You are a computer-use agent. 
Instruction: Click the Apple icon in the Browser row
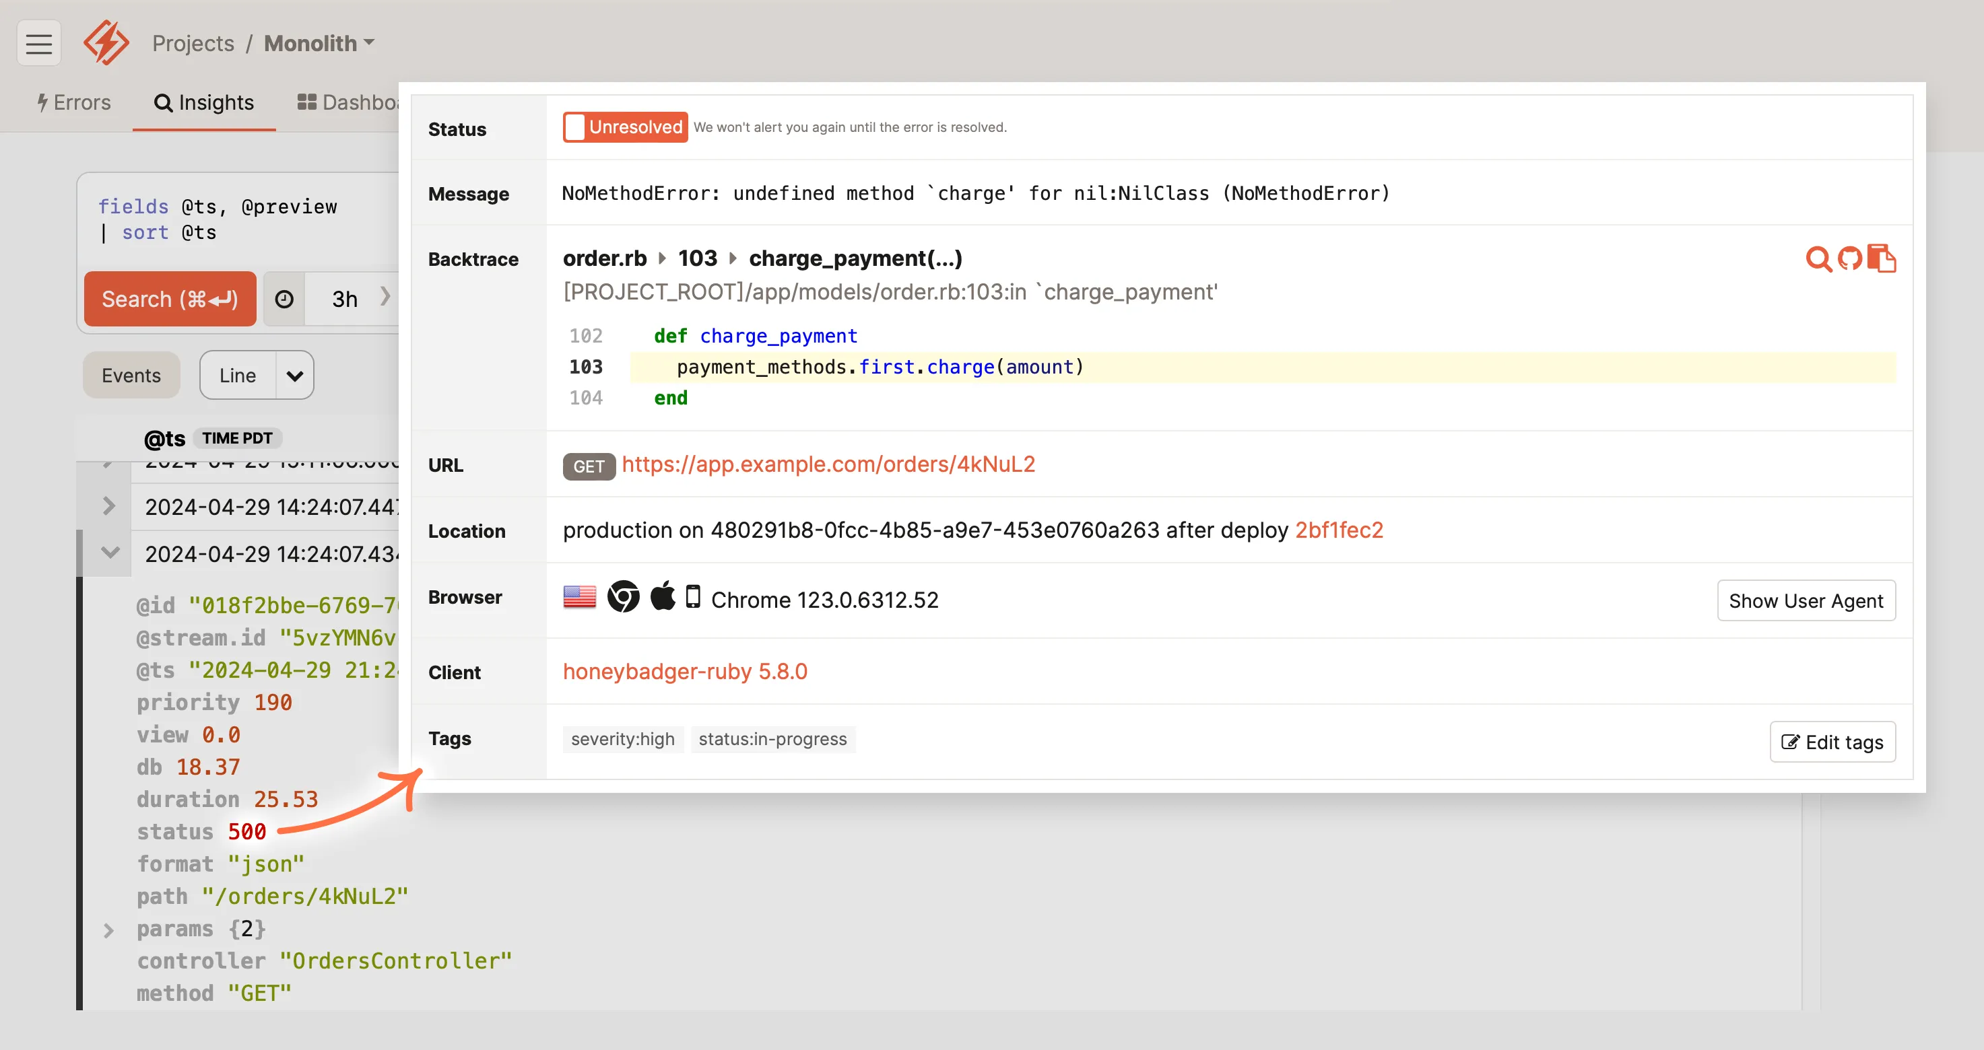pyautogui.click(x=663, y=596)
